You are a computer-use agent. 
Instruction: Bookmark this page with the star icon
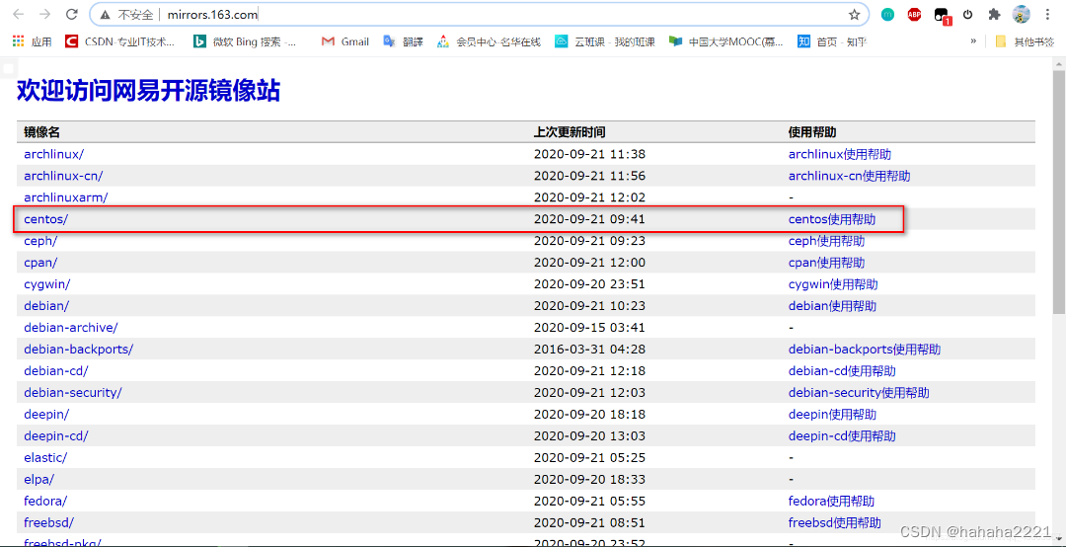(854, 14)
